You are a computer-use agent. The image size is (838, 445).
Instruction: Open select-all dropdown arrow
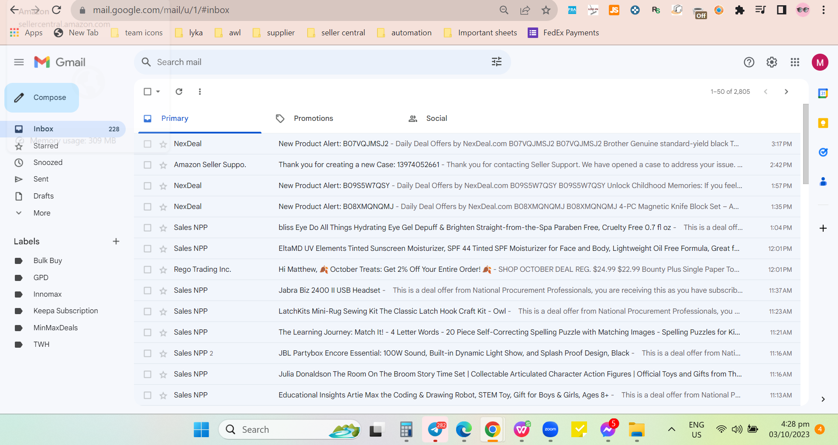pos(158,92)
